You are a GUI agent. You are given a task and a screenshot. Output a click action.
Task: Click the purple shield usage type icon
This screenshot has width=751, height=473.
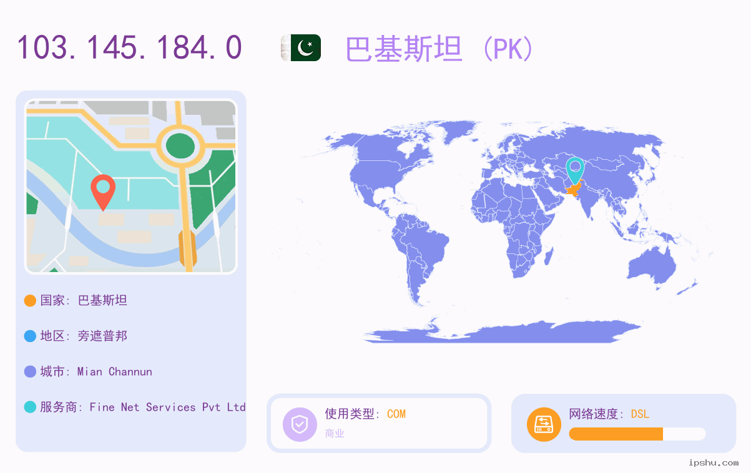point(300,424)
